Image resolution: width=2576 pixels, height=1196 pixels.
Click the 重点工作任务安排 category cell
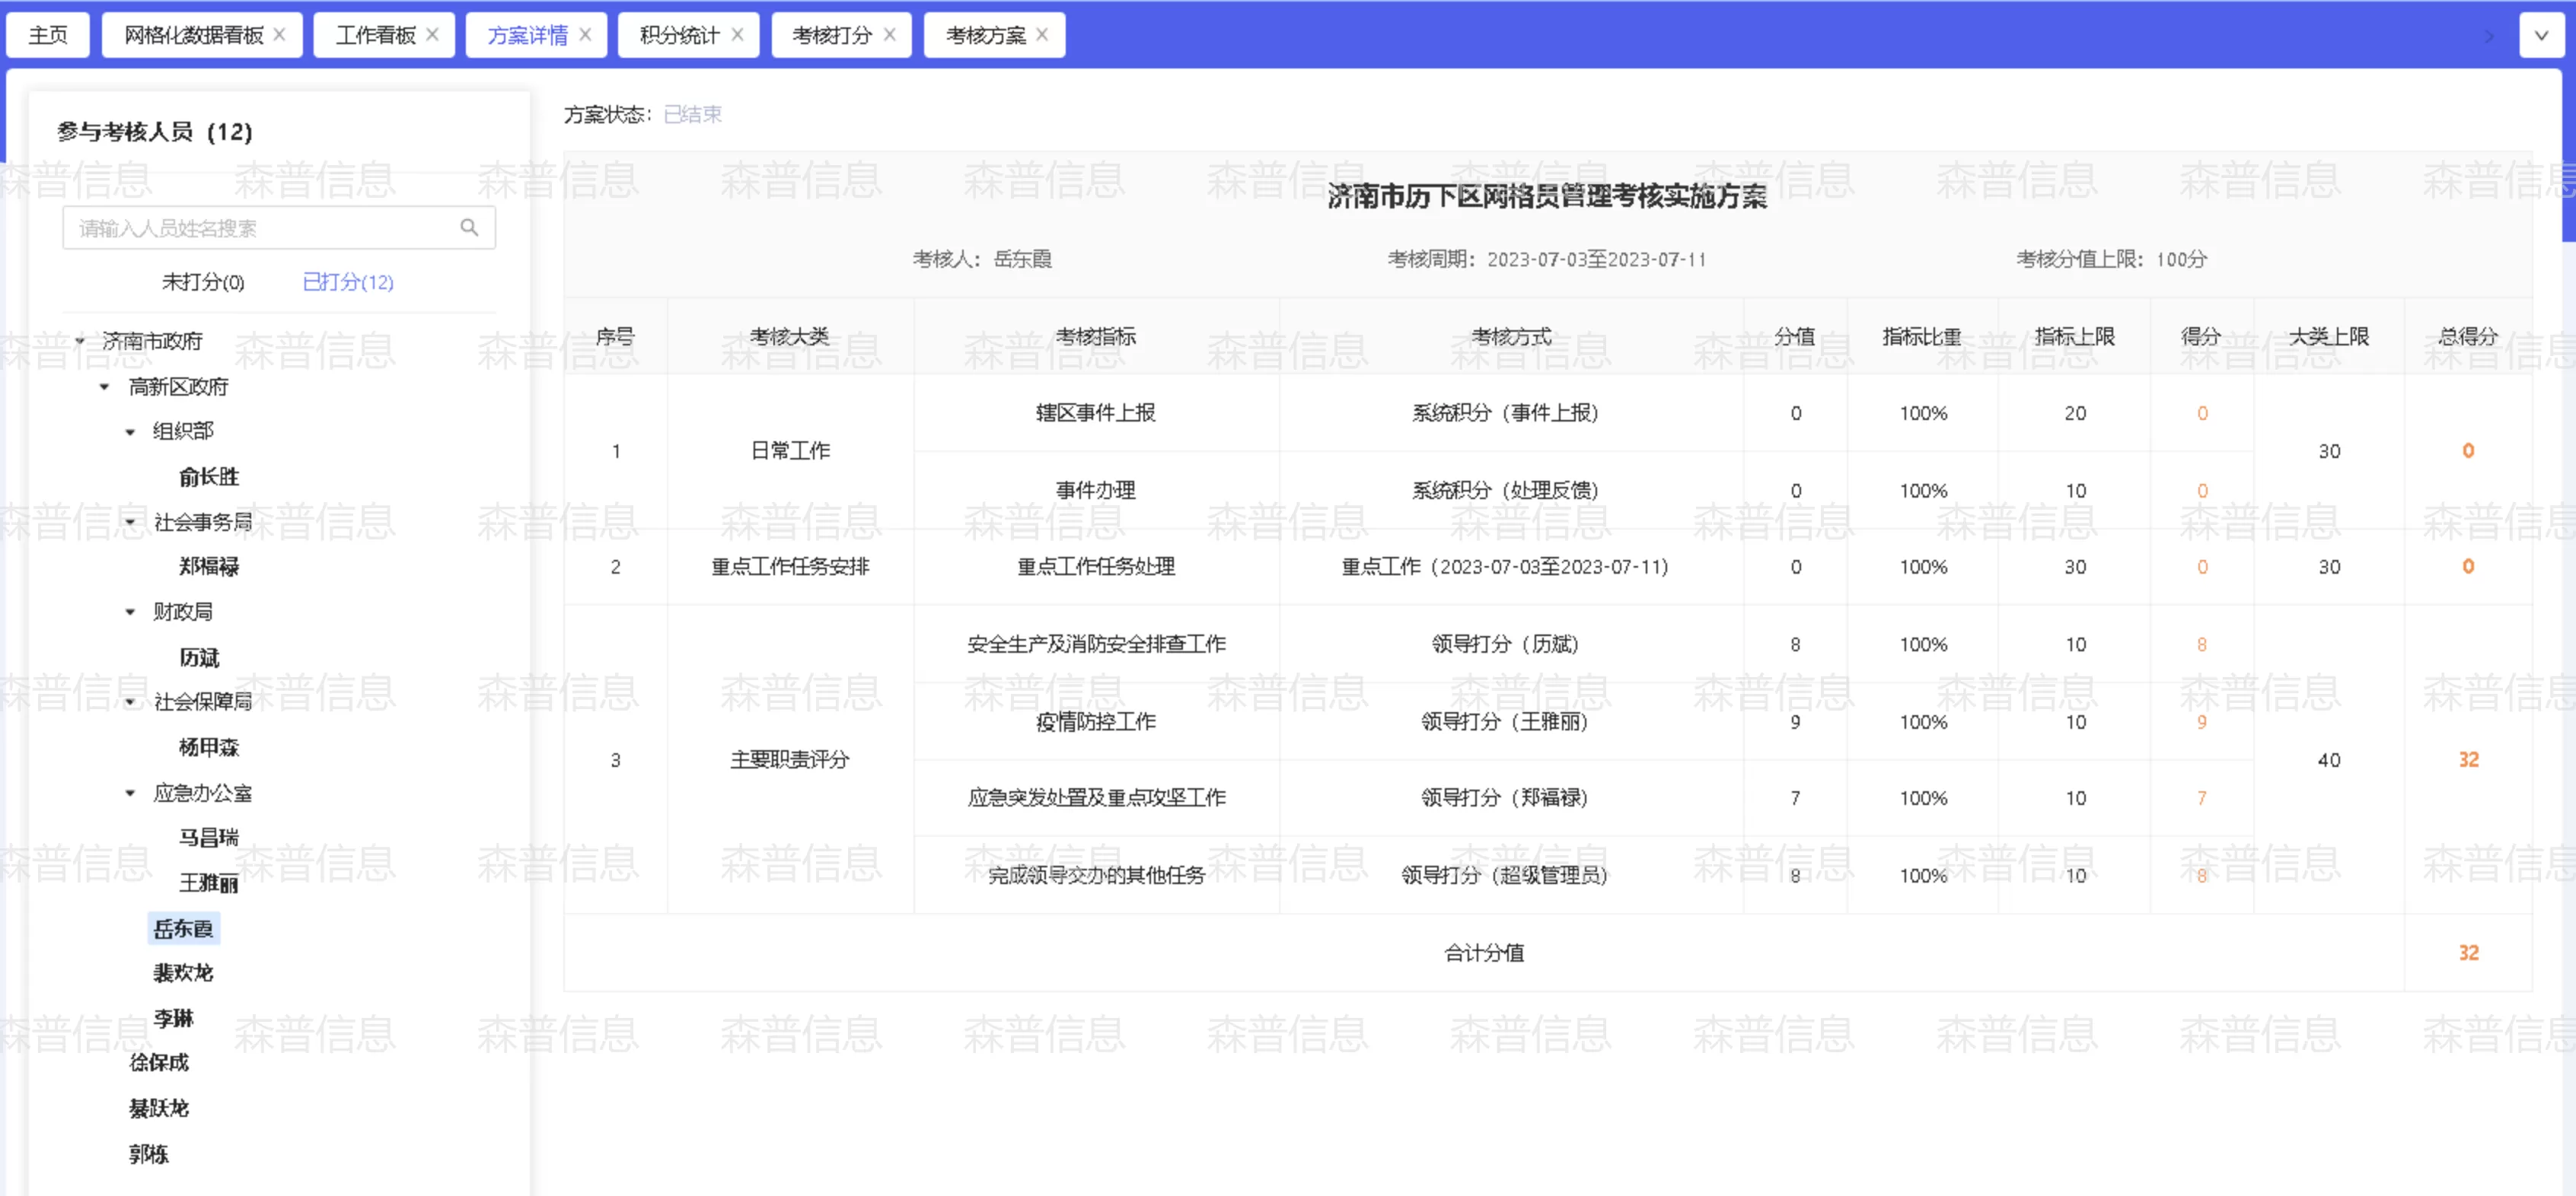[x=790, y=567]
